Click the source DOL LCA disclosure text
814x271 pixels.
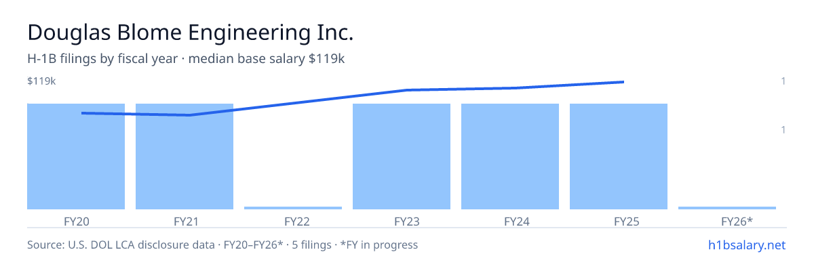[222, 245]
